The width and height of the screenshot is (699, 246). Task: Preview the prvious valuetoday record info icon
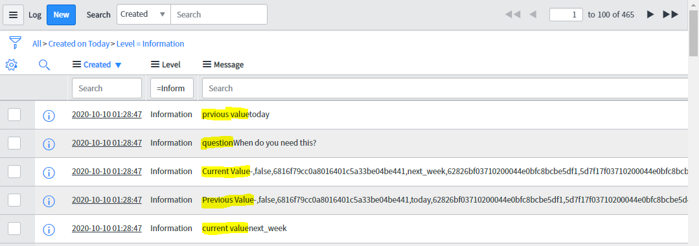pos(49,116)
